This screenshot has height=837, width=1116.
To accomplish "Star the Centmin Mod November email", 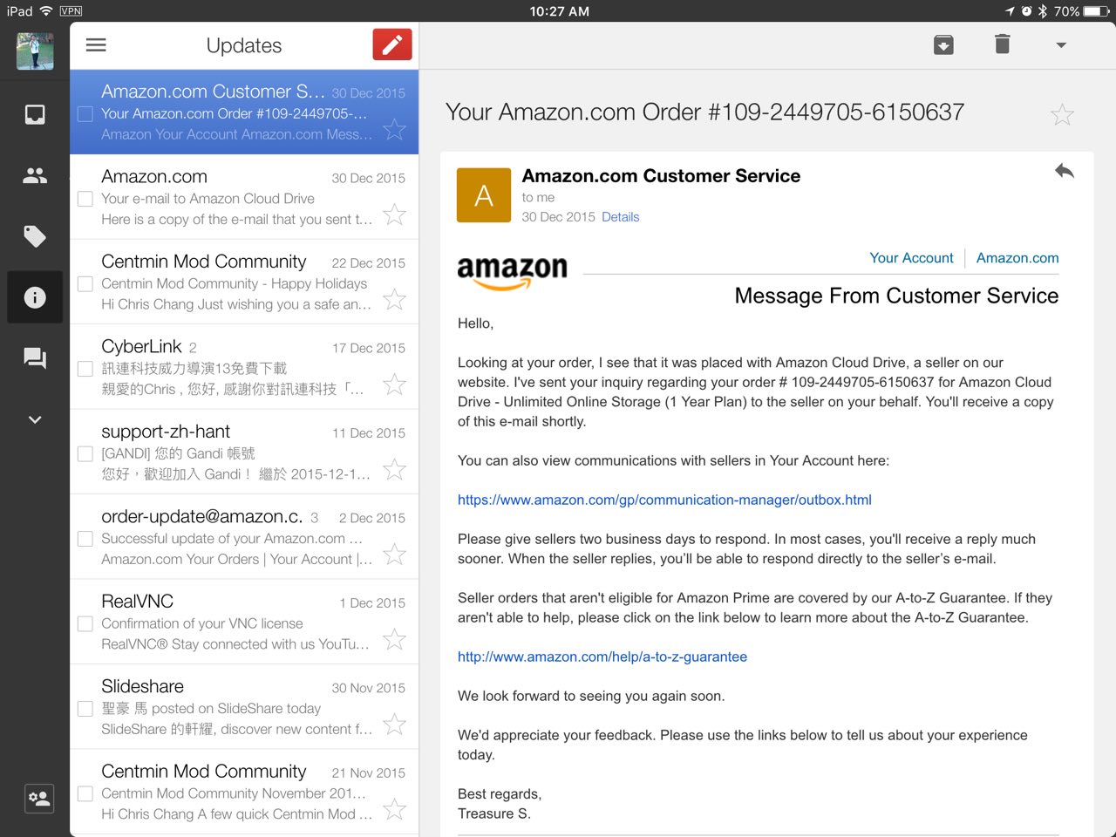I will tap(395, 809).
